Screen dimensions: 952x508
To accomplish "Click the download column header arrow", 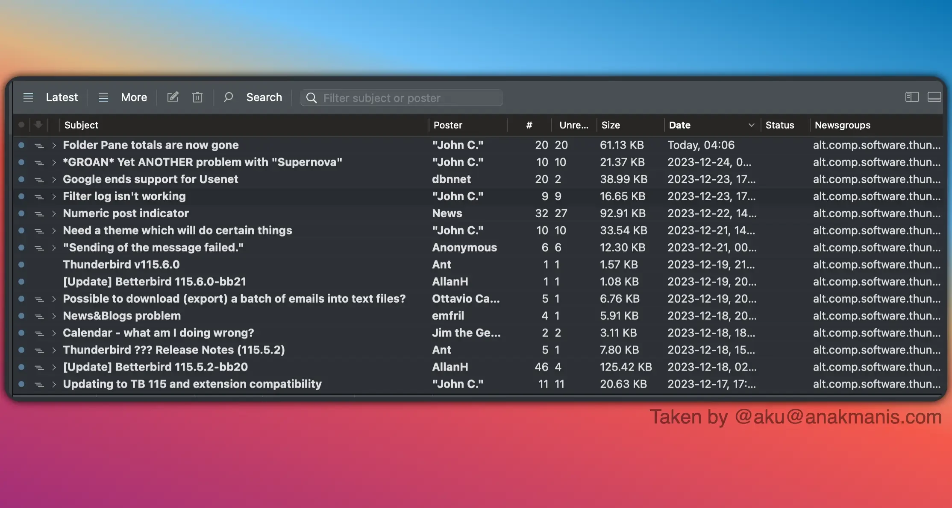I will coord(38,125).
